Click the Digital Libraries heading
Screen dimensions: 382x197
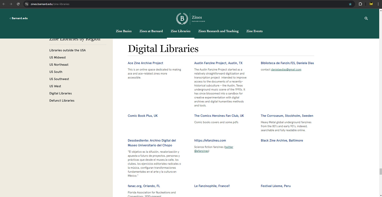163,49
